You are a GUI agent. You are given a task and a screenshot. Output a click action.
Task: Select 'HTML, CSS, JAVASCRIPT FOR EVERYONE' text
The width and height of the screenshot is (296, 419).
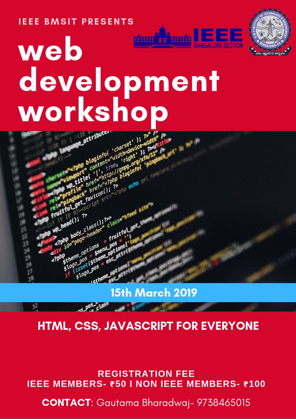pyautogui.click(x=148, y=326)
